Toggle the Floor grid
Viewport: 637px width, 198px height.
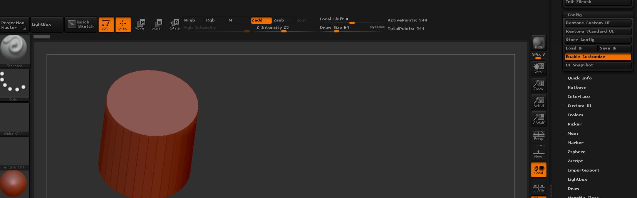[x=538, y=152]
